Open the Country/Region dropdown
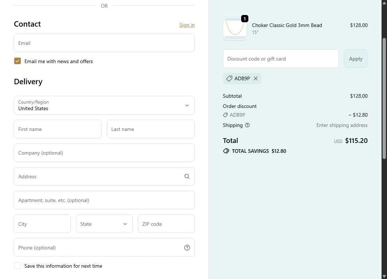387x279 pixels. pyautogui.click(x=104, y=105)
